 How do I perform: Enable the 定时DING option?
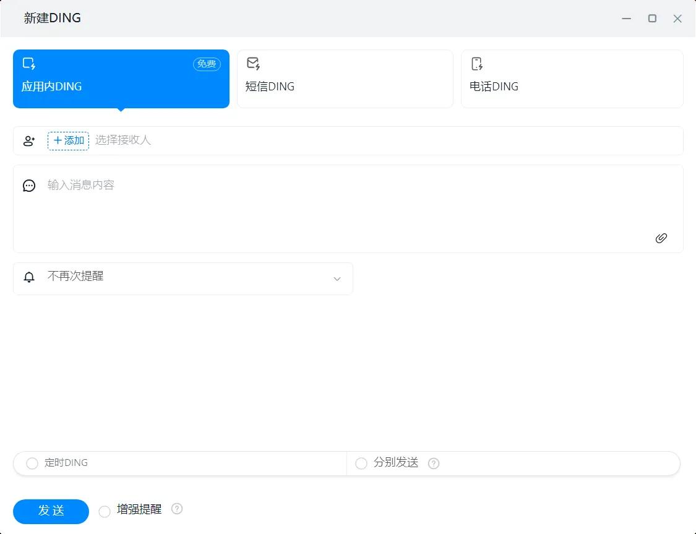pos(32,463)
